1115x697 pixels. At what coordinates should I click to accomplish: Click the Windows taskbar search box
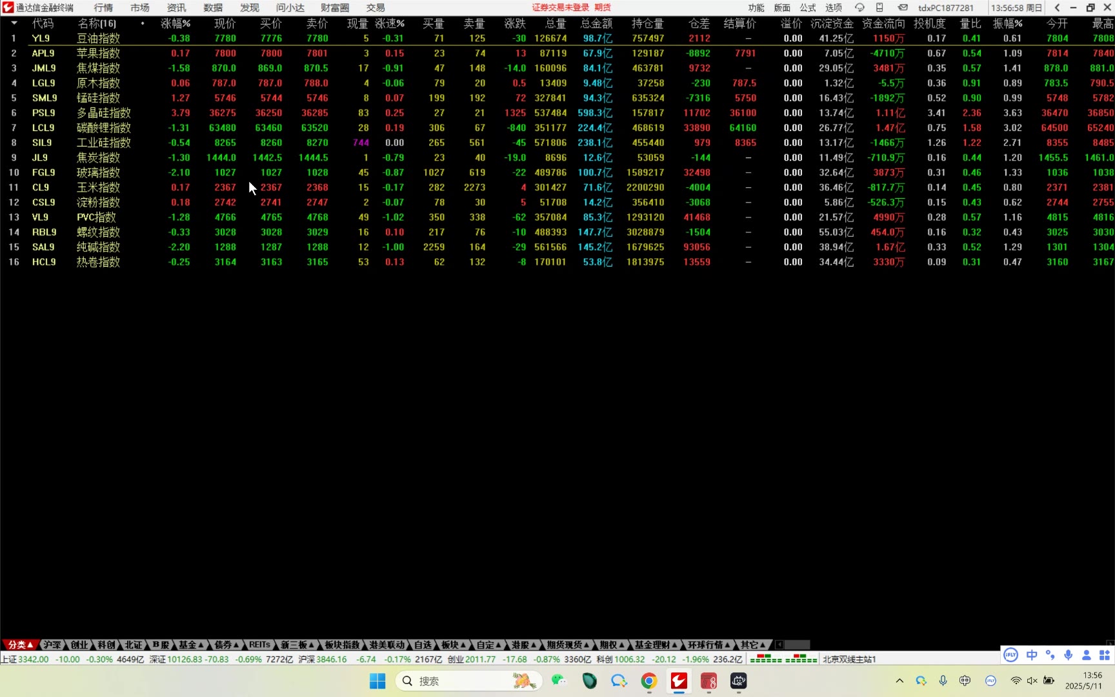[x=469, y=681]
